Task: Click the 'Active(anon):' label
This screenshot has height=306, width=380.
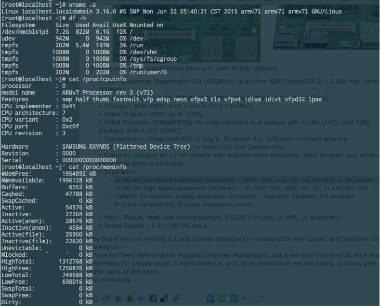Action: pos(23,221)
